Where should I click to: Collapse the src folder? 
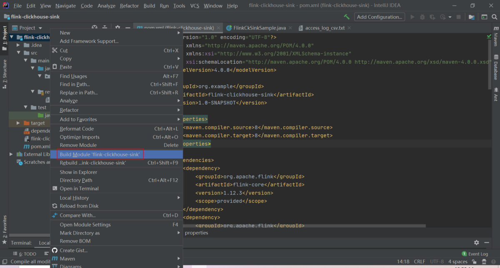(19, 53)
